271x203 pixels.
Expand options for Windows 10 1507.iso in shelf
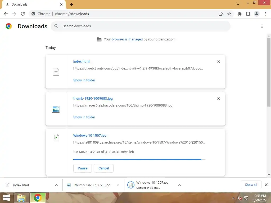click(x=180, y=185)
